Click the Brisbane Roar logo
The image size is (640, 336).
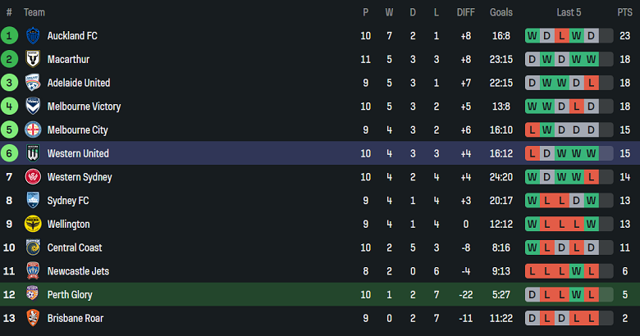click(33, 318)
